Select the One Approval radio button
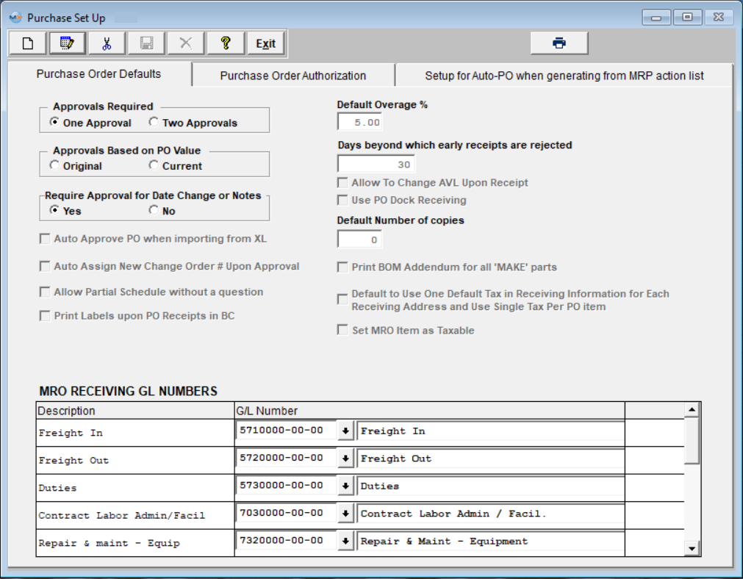 [x=54, y=122]
